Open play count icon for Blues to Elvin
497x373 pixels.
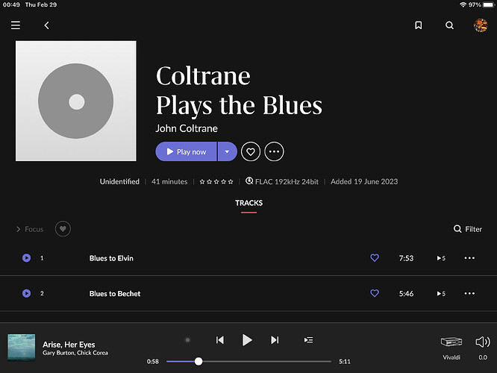coord(441,258)
